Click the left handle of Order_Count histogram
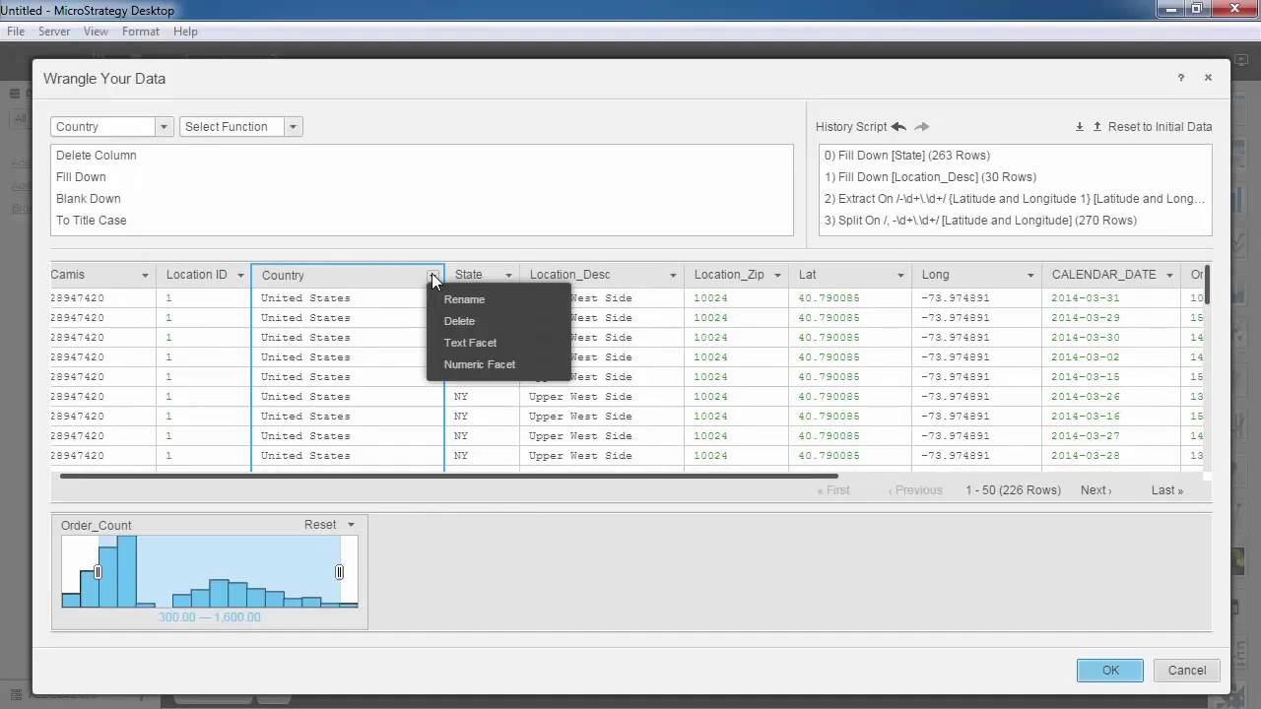The image size is (1261, 709). pos(98,572)
